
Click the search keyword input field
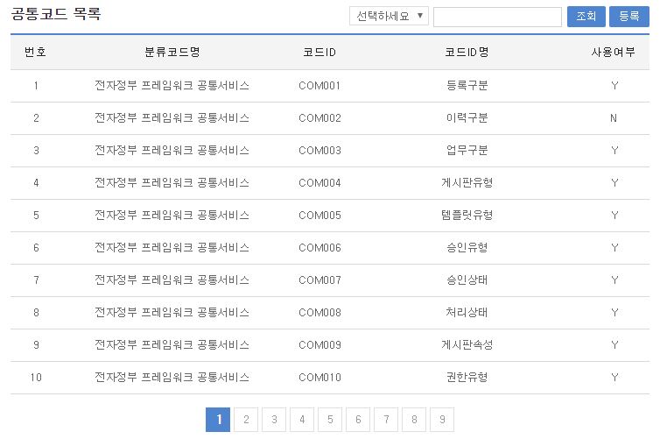tap(497, 18)
